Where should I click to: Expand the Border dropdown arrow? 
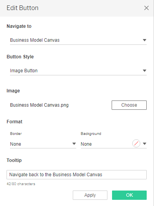pyautogui.click(x=74, y=144)
